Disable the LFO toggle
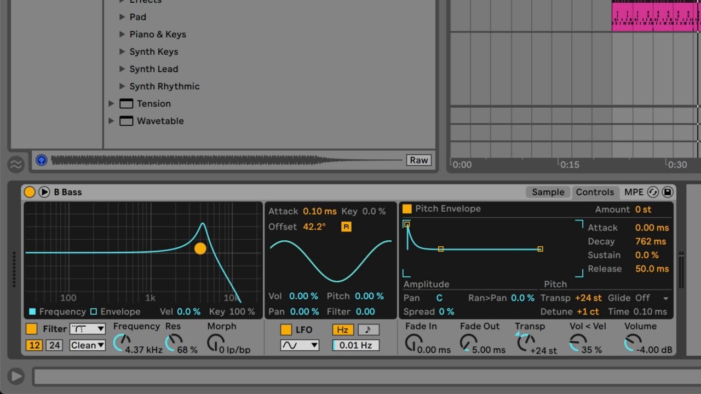Viewport: 701px width, 394px height. coord(286,329)
